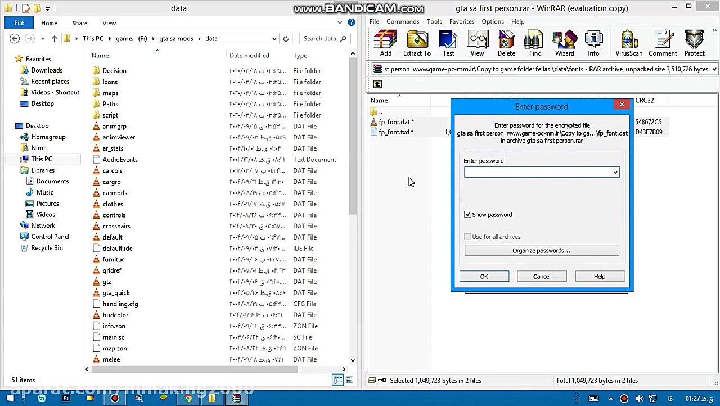Close the Enter password dialog
720x406 pixels.
pos(622,105)
